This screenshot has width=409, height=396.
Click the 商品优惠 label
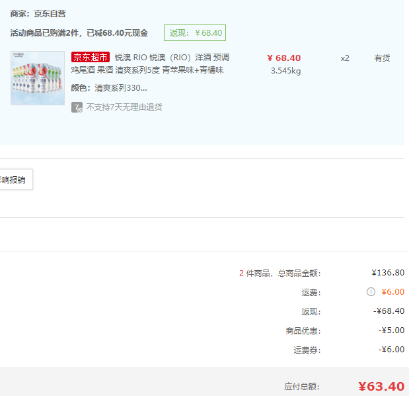pos(303,331)
